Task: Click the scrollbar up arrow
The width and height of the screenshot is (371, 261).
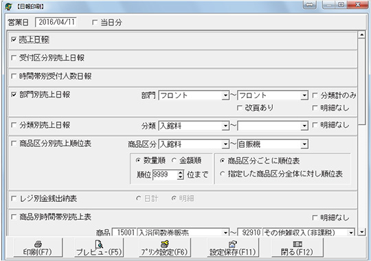Action: coord(361,35)
